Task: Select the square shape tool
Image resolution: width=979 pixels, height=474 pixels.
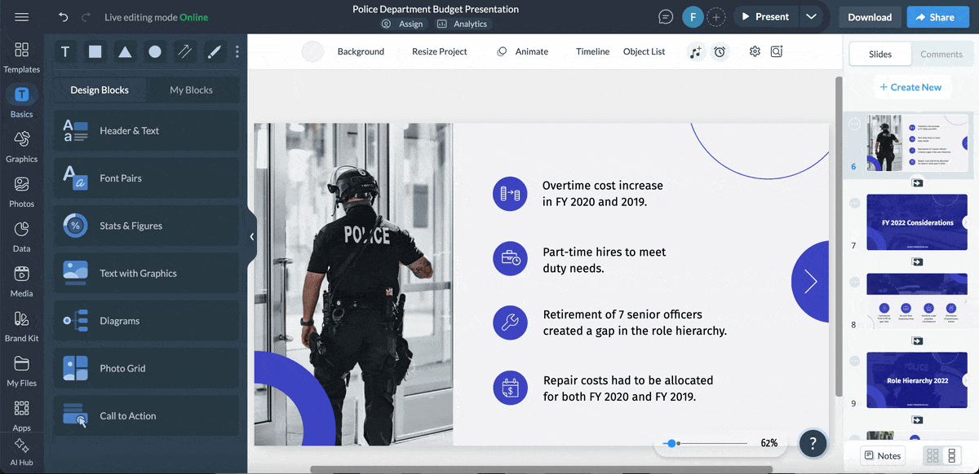Action: [95, 52]
